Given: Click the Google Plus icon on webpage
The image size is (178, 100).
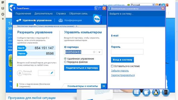Looking at the screenshot, I should [167, 5].
